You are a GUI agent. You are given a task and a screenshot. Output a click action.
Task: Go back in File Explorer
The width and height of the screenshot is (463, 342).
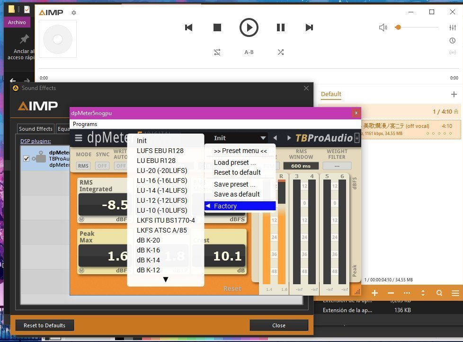pos(13,80)
